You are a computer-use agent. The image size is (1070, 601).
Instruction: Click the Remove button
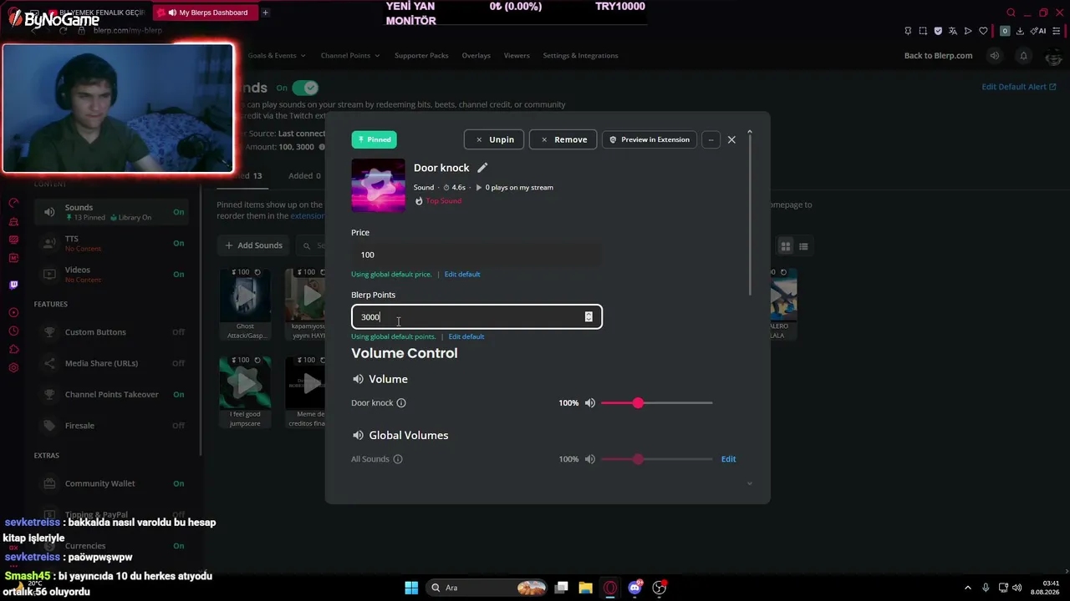click(563, 139)
